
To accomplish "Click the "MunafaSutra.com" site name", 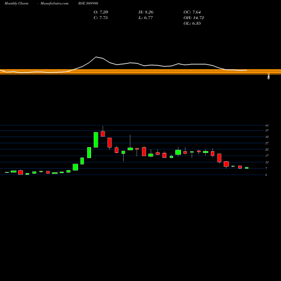I will click(x=55, y=3).
